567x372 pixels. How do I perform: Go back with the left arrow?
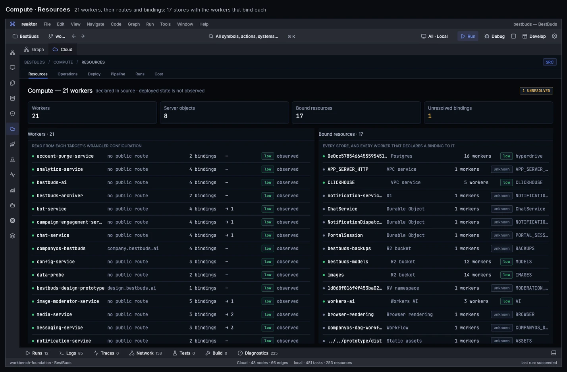74,36
